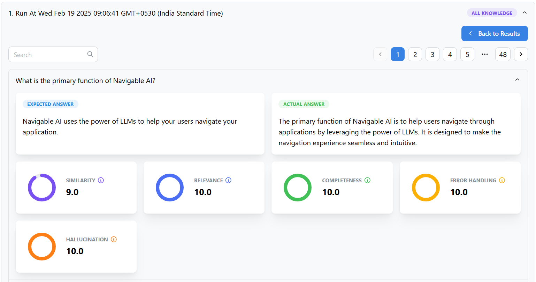The width and height of the screenshot is (536, 282).
Task: Click the Error Handling info icon
Action: (502, 180)
